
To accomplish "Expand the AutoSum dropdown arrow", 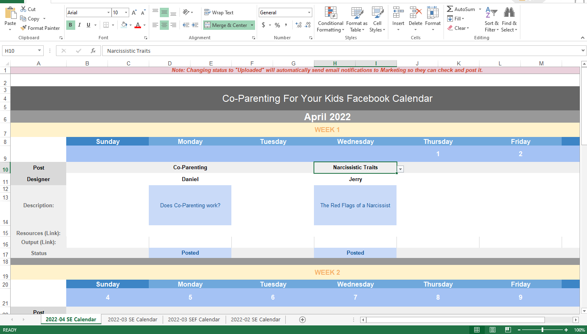I will point(480,9).
